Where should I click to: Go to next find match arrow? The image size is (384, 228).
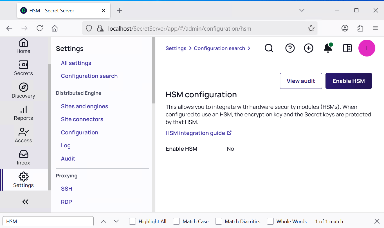[x=116, y=221]
